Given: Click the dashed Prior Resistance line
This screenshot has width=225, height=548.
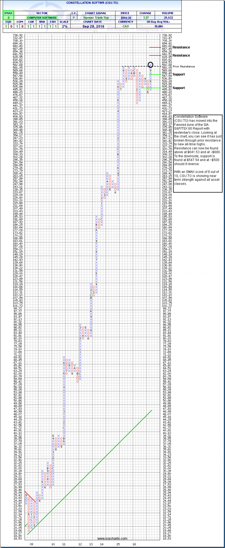Looking at the screenshot, I should (136, 66).
